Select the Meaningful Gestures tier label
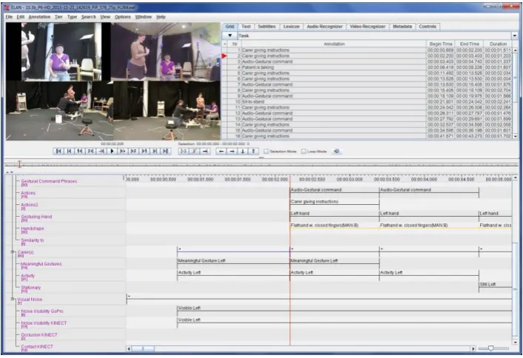The height and width of the screenshot is (358, 523). (41, 264)
